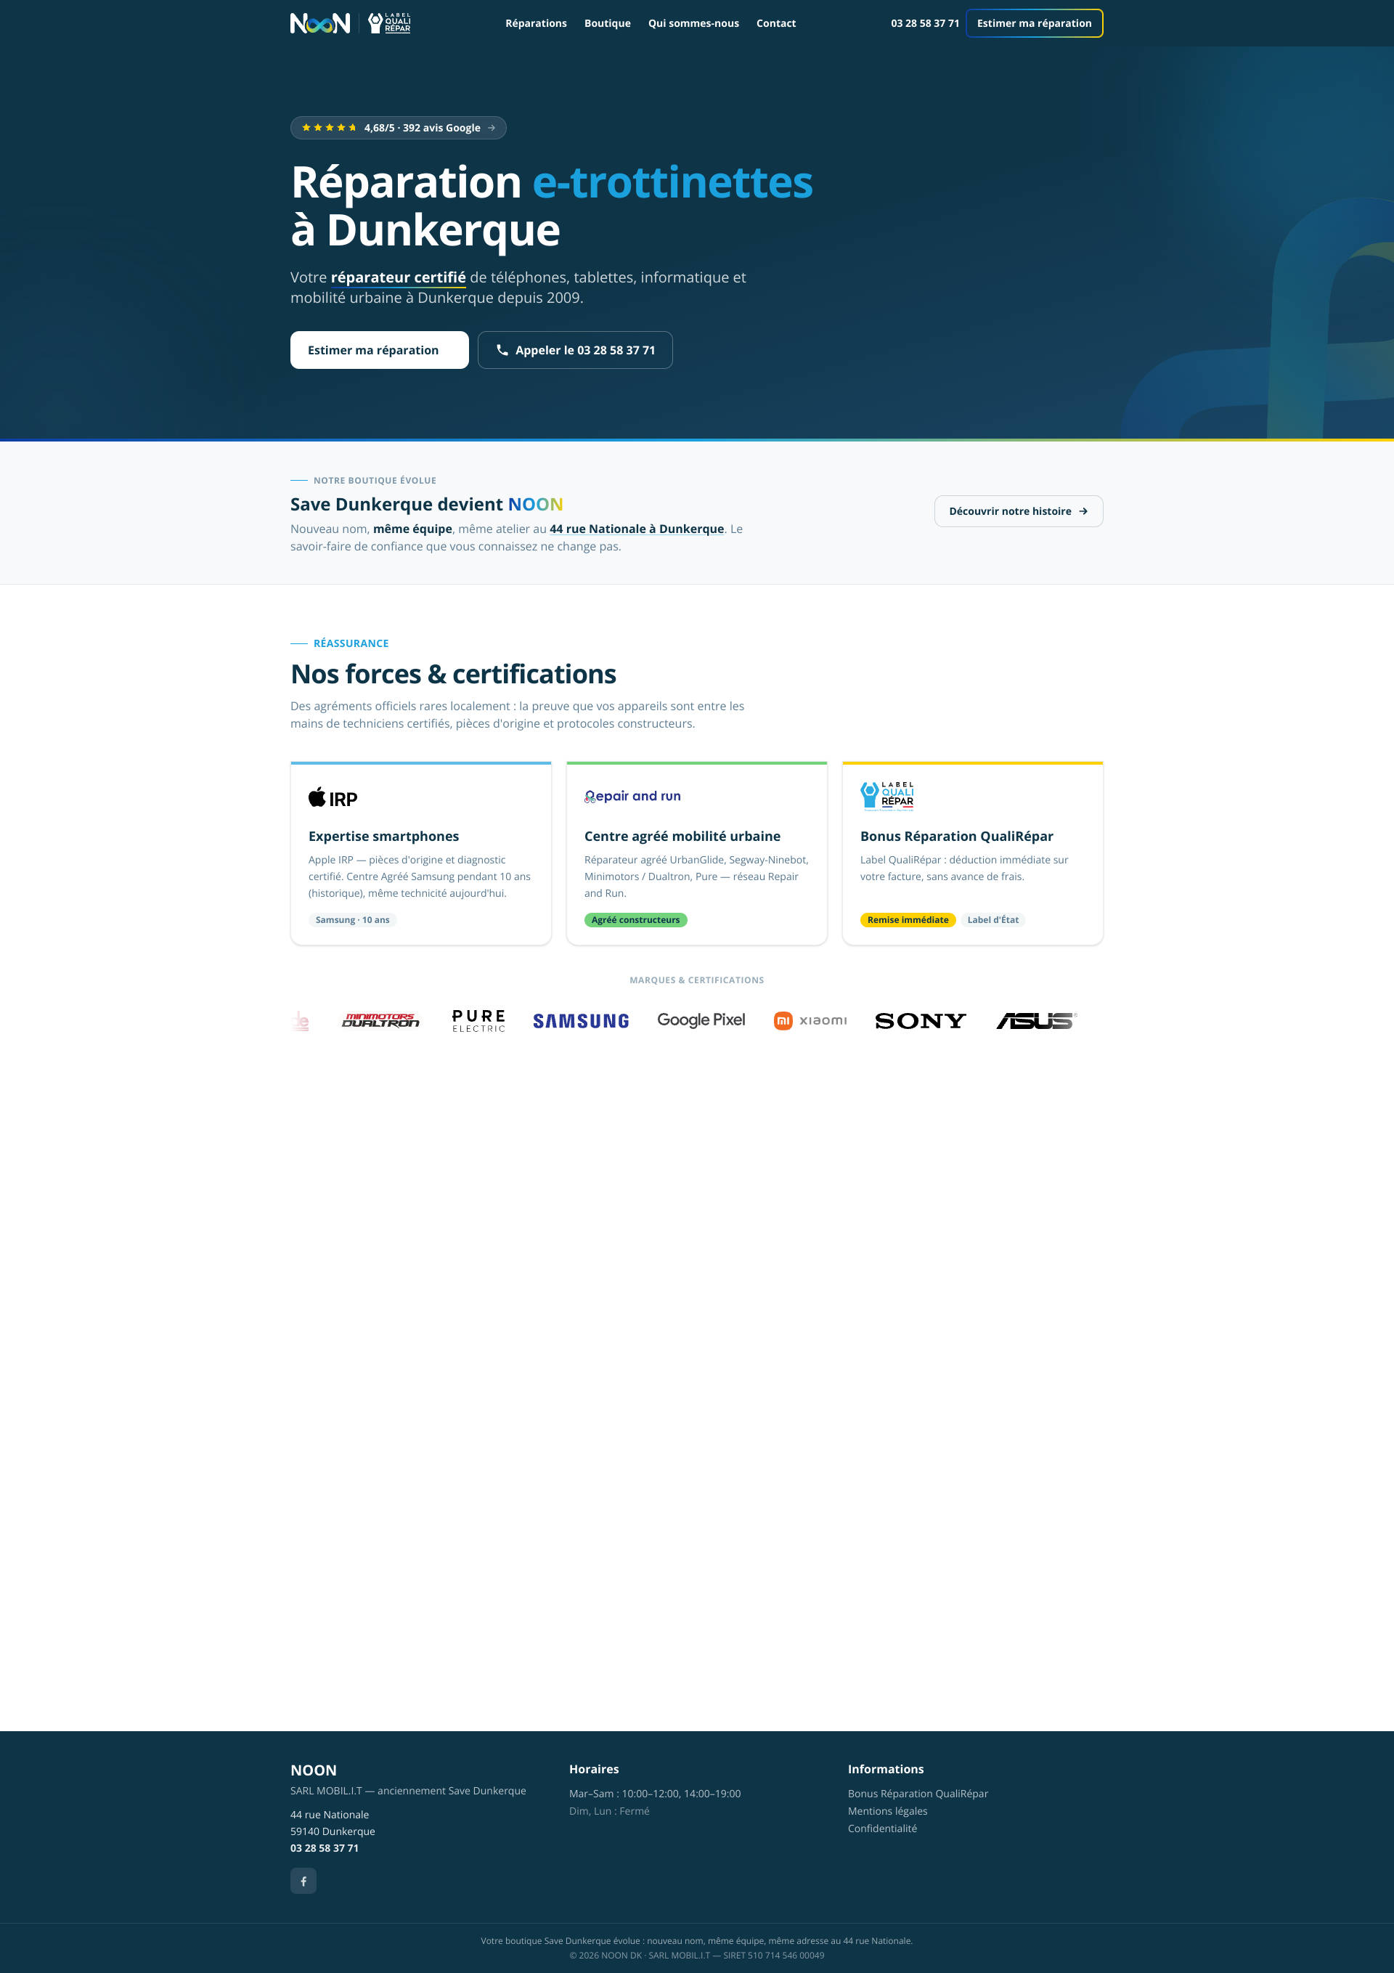Click the QualiRépar label icon in header

pyautogui.click(x=389, y=23)
